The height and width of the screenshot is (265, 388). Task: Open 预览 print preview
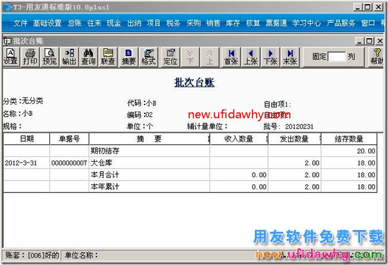tap(50, 57)
